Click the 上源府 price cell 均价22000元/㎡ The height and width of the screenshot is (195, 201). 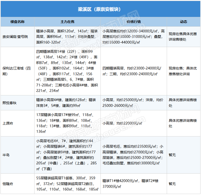click(x=122, y=123)
